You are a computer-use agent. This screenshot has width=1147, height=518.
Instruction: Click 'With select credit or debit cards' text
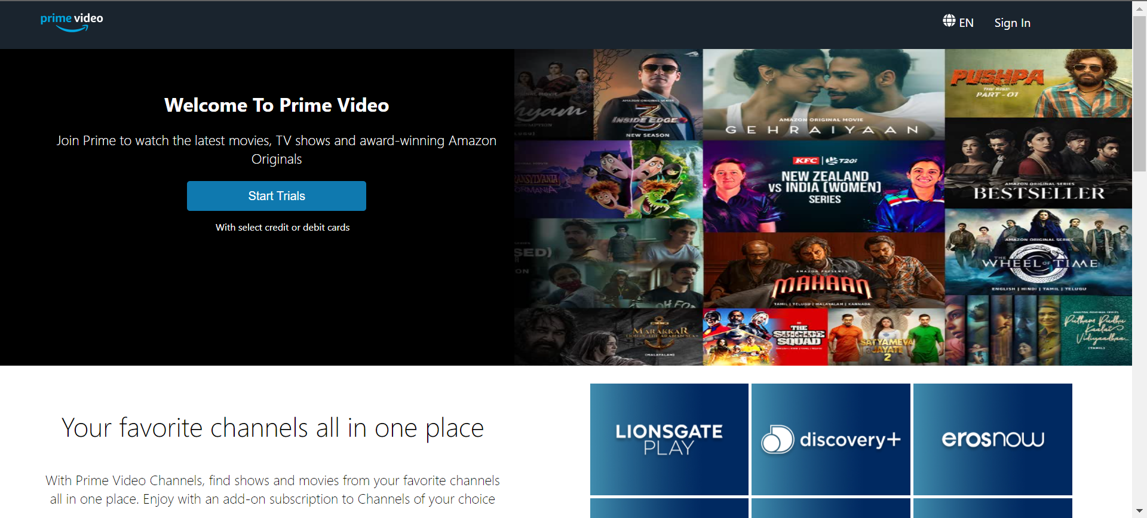coord(283,228)
